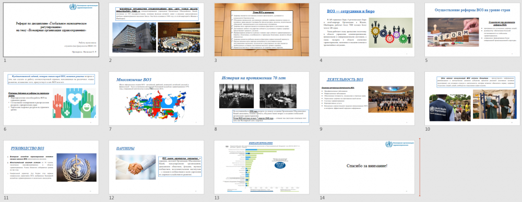
Task: Click the handshake photo on slide 12
Action: coord(136,167)
